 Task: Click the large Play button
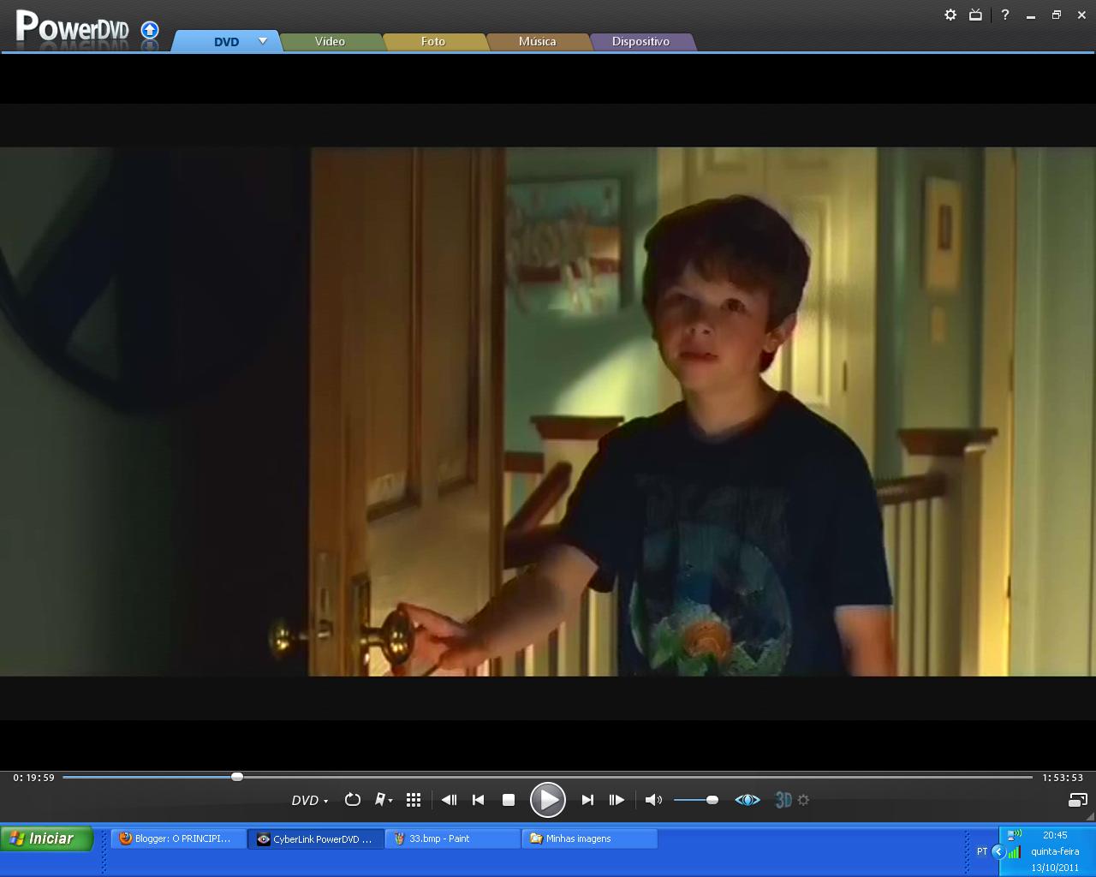click(547, 800)
